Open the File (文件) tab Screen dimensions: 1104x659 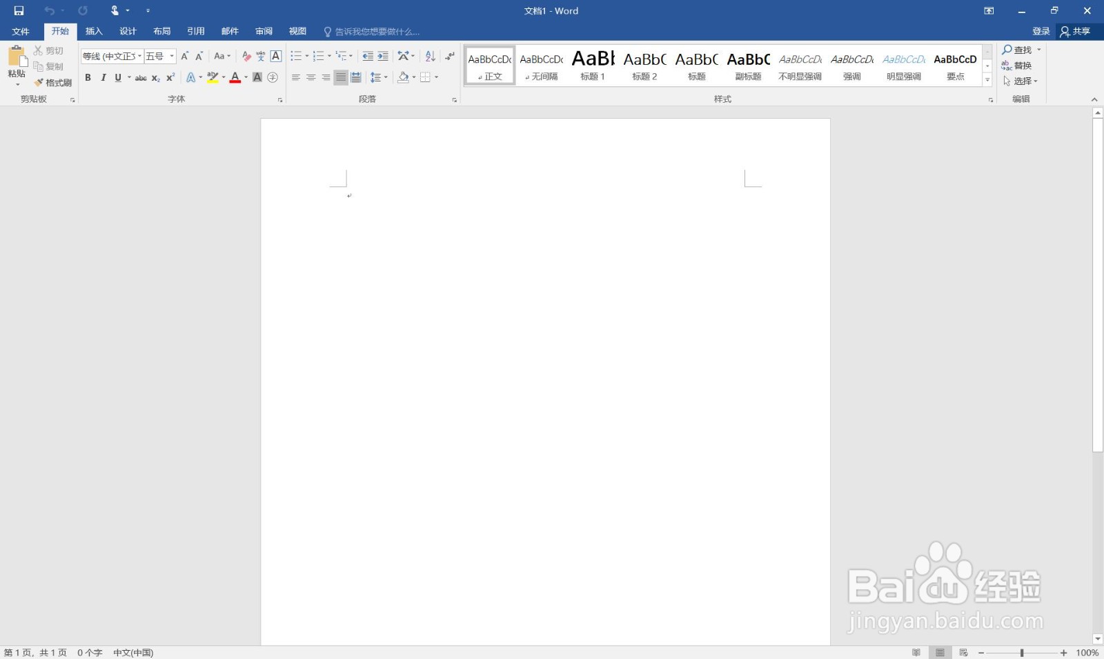[x=21, y=32]
